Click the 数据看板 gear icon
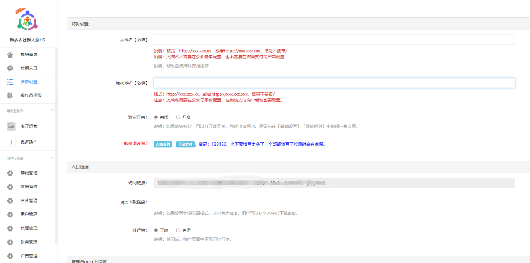This screenshot has width=530, height=263. pos(11,186)
